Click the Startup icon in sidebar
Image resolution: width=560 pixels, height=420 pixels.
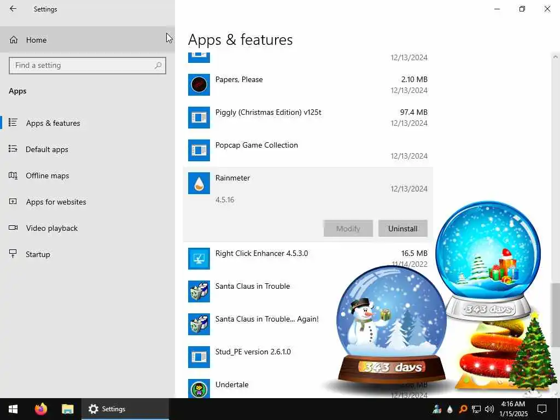point(13,254)
